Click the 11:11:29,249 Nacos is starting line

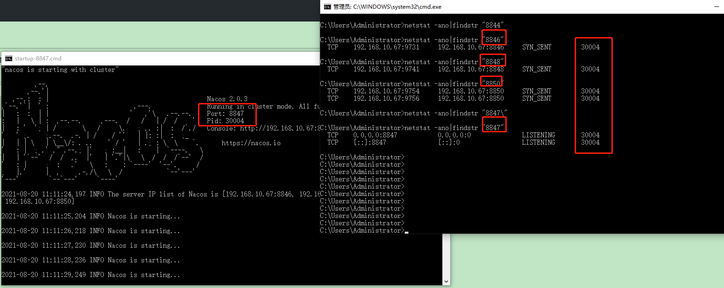point(90,275)
